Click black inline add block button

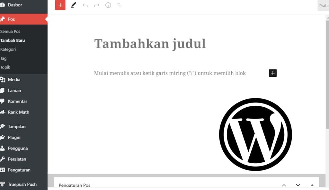point(272,73)
